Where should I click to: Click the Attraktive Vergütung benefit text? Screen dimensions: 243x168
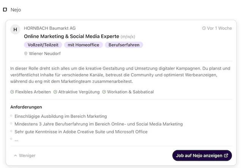pos(79,92)
